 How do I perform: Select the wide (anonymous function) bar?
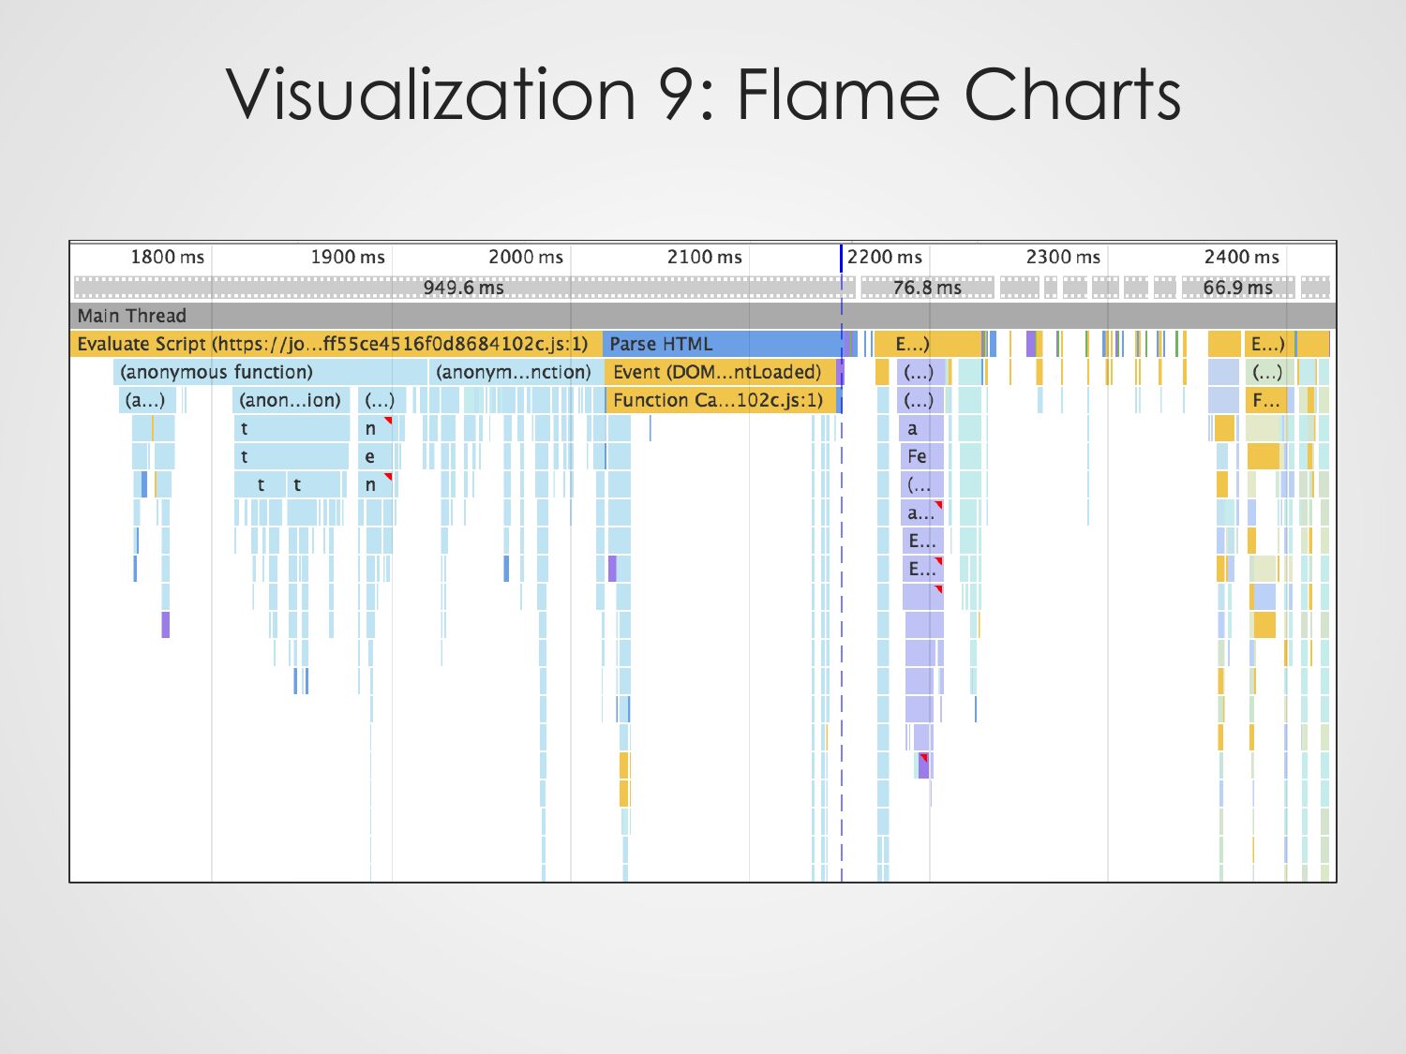click(268, 372)
